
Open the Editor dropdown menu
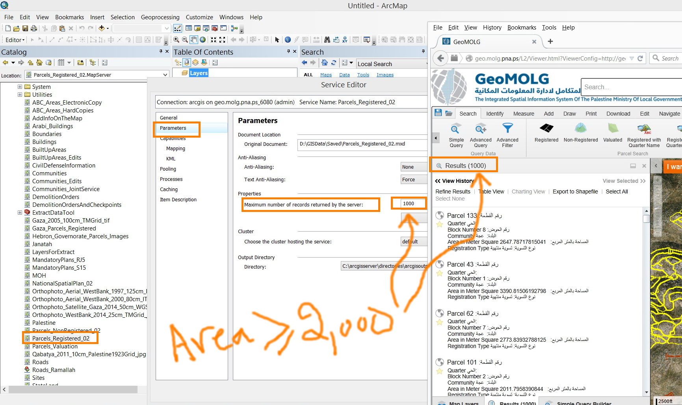(15, 40)
